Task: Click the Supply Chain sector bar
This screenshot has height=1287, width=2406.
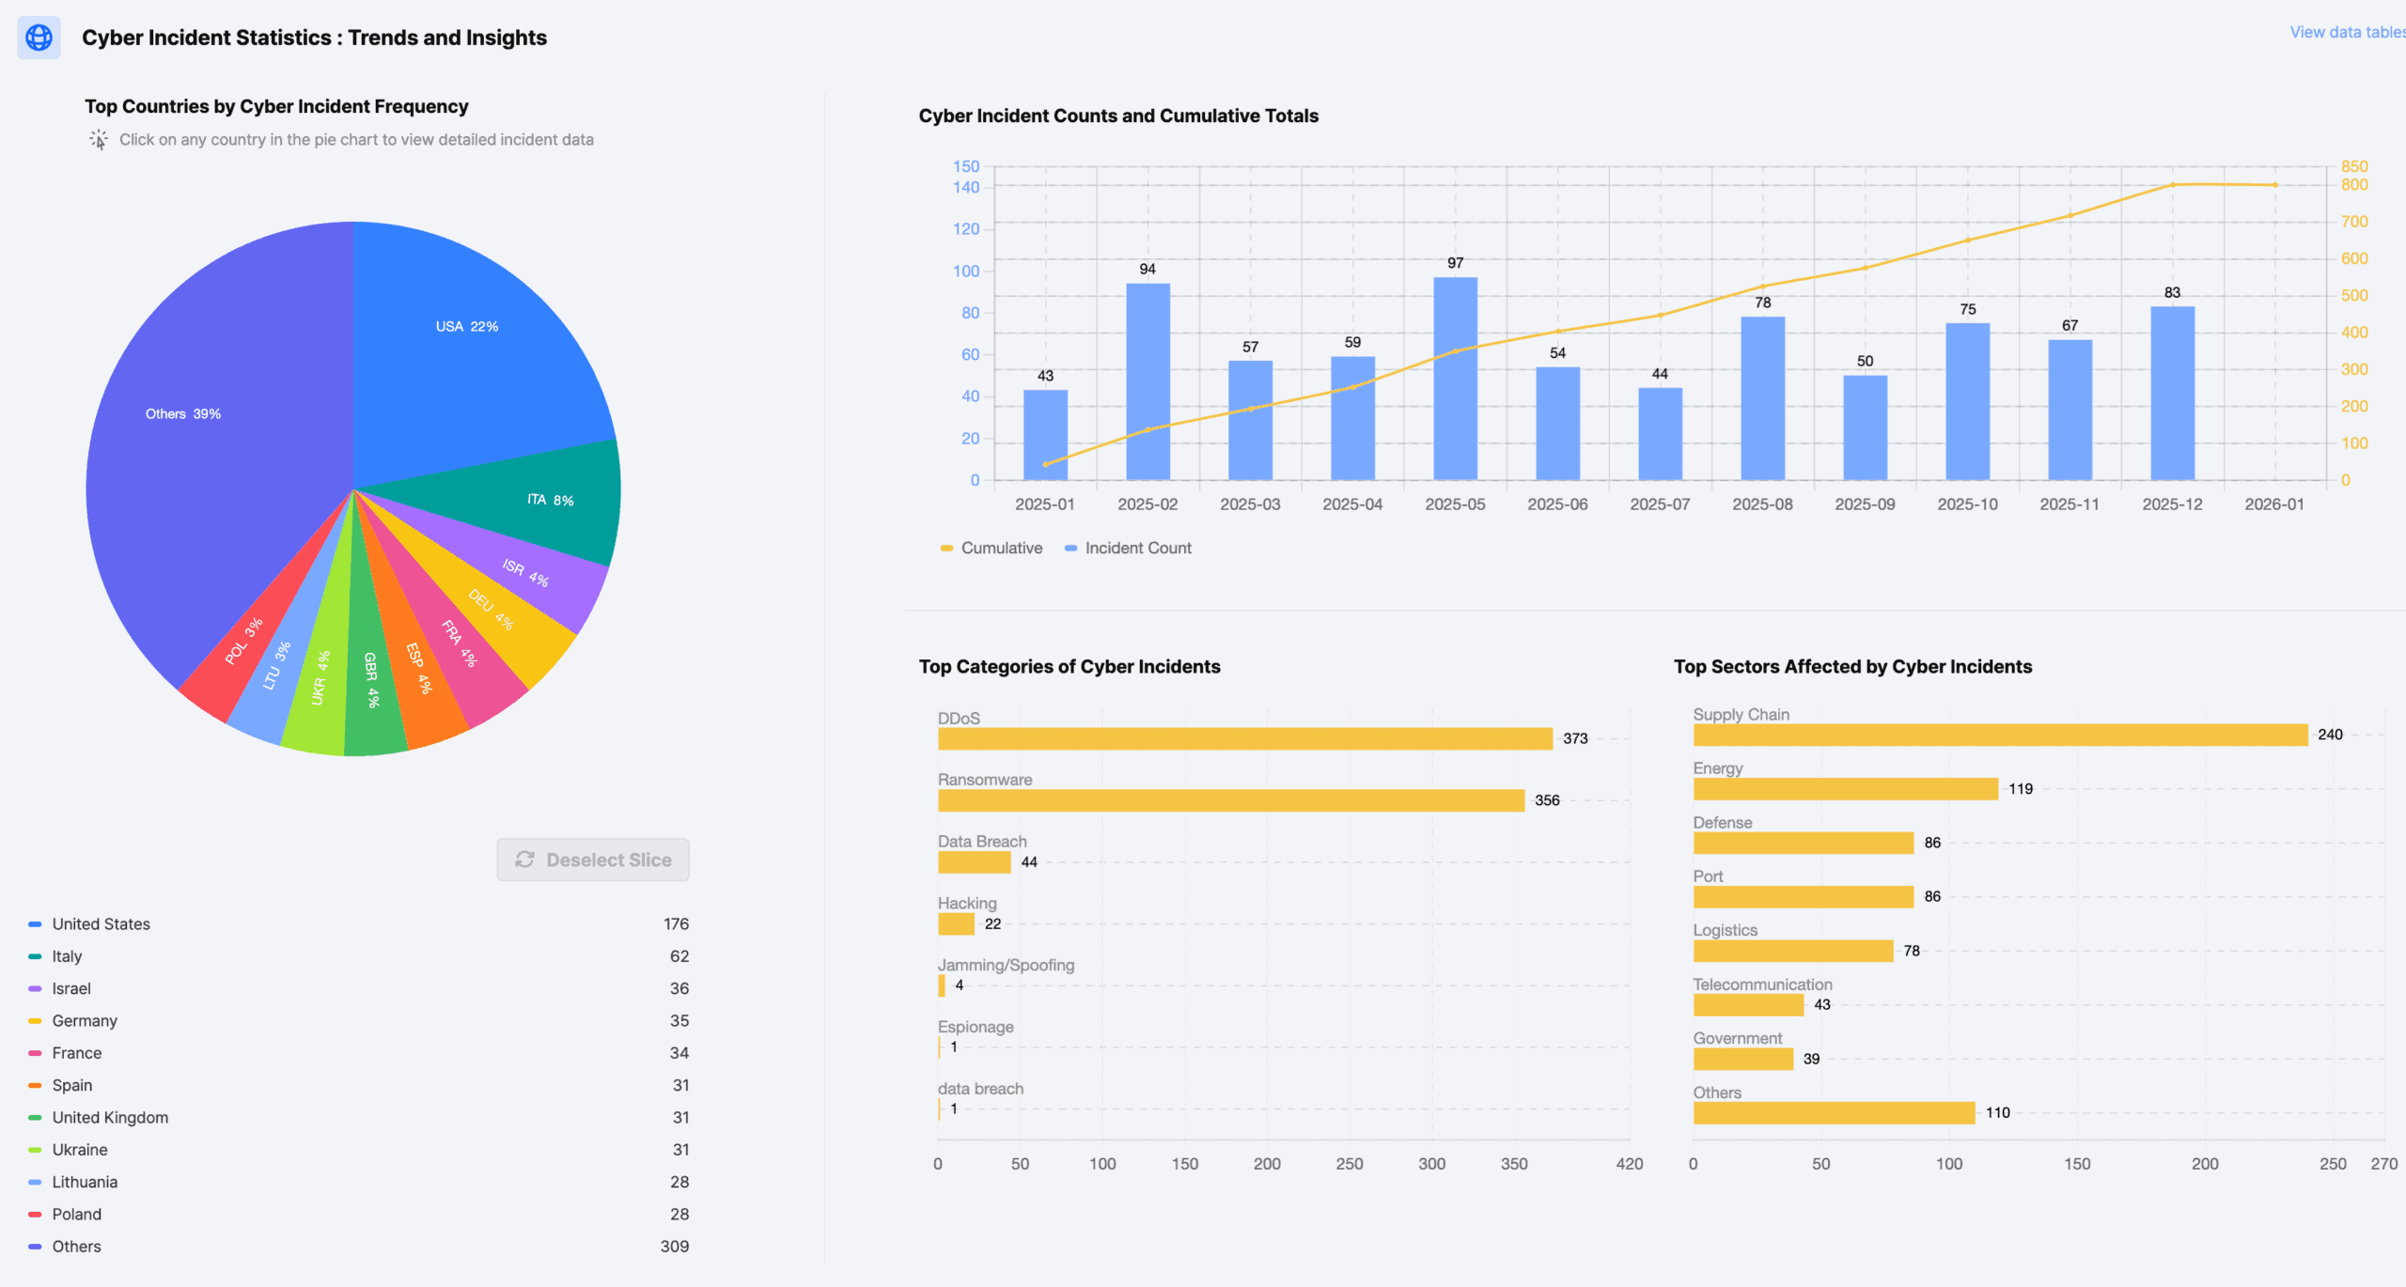Action: point(2000,735)
